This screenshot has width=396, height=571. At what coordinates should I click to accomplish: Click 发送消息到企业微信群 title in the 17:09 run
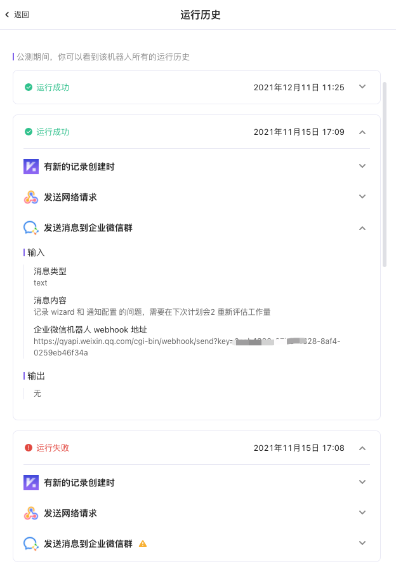(88, 228)
